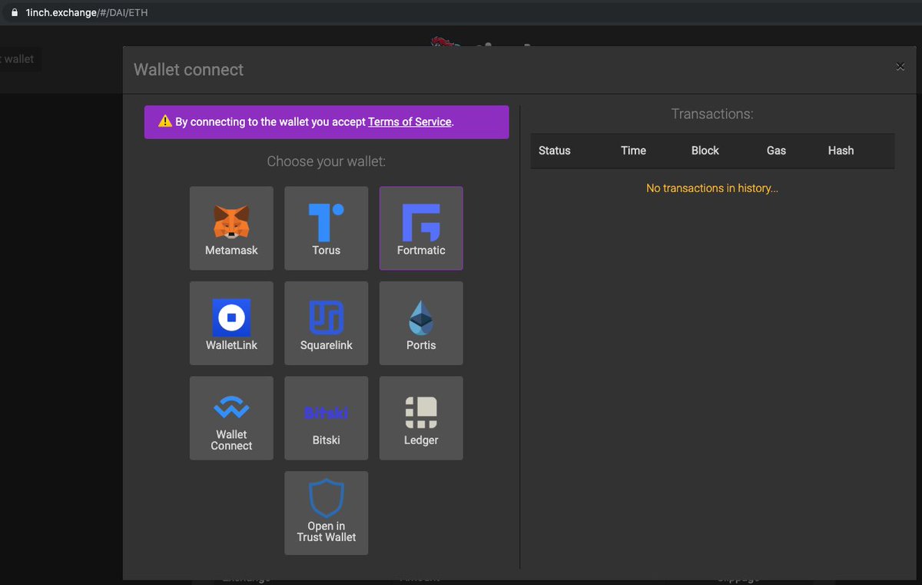Select the Squarelink wallet

tap(327, 323)
